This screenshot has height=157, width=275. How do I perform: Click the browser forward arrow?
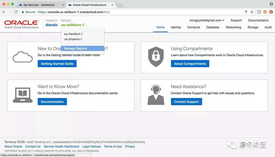[x=10, y=12]
